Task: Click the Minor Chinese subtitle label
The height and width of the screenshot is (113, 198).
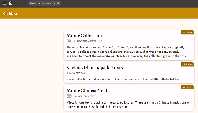Action: tap(84, 96)
